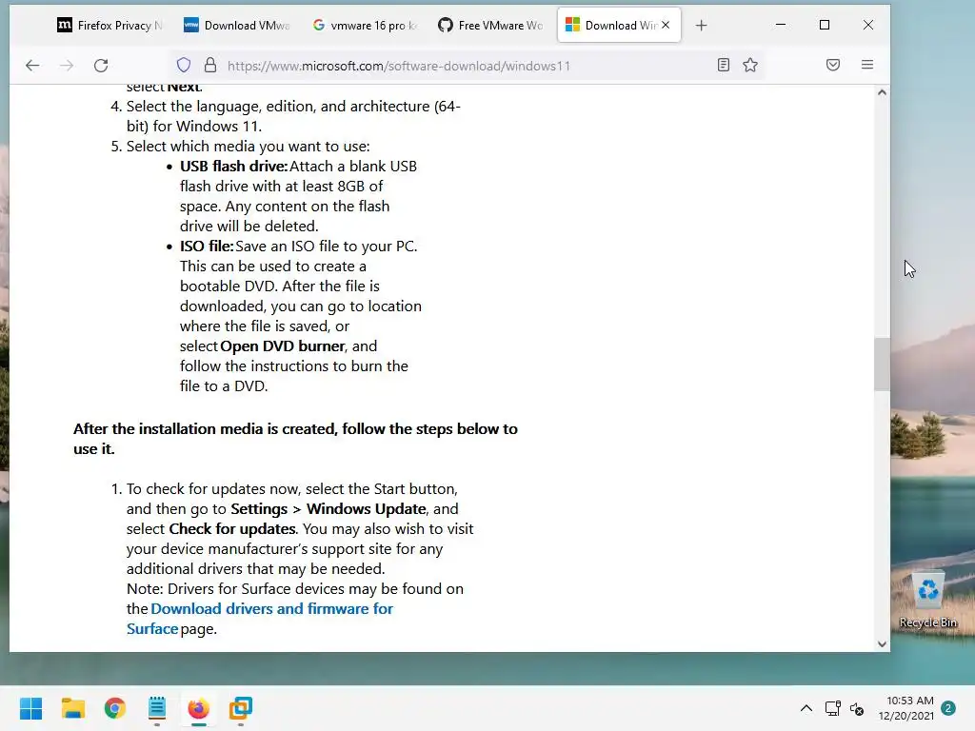This screenshot has height=731, width=975.
Task: Open the tracking protection shield
Action: (x=184, y=66)
